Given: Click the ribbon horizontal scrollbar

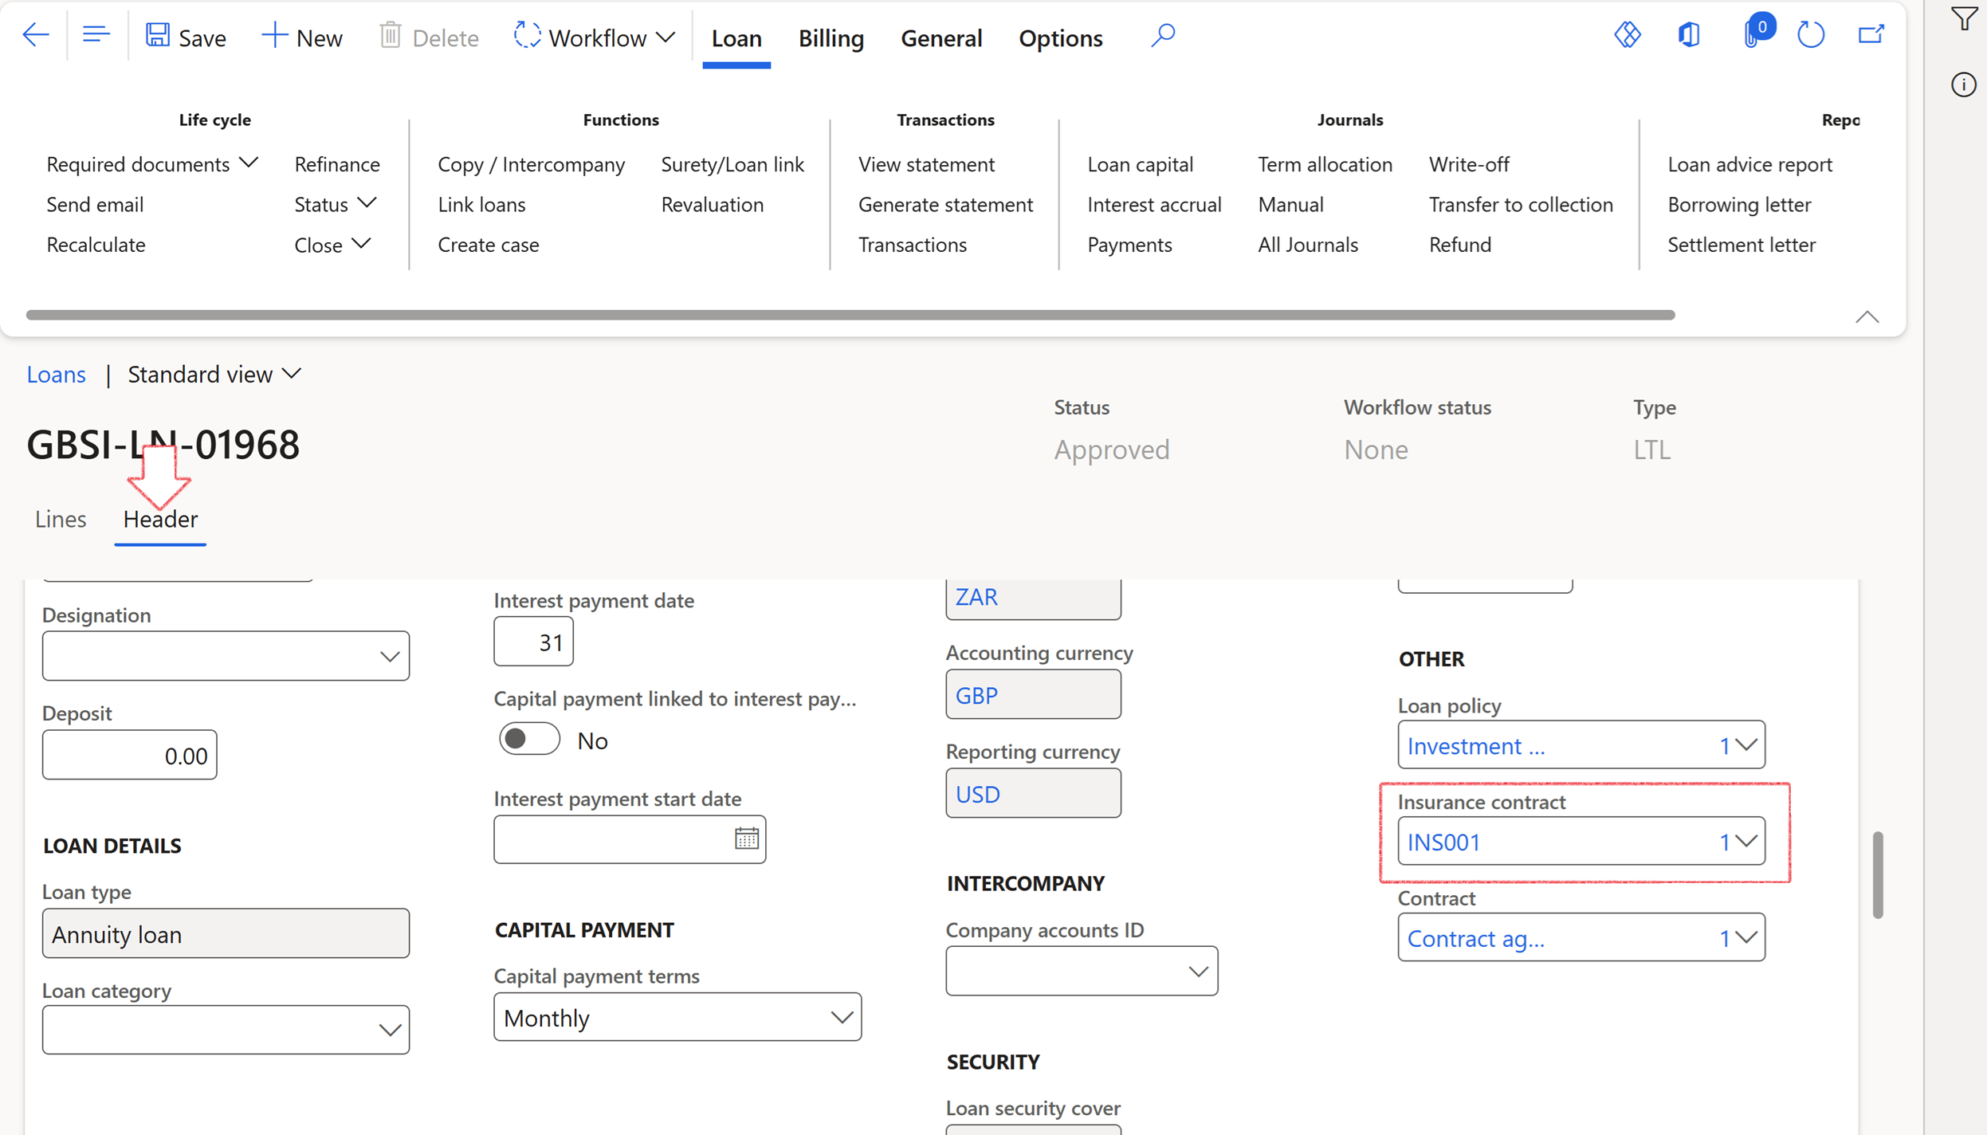Looking at the screenshot, I should tap(850, 315).
